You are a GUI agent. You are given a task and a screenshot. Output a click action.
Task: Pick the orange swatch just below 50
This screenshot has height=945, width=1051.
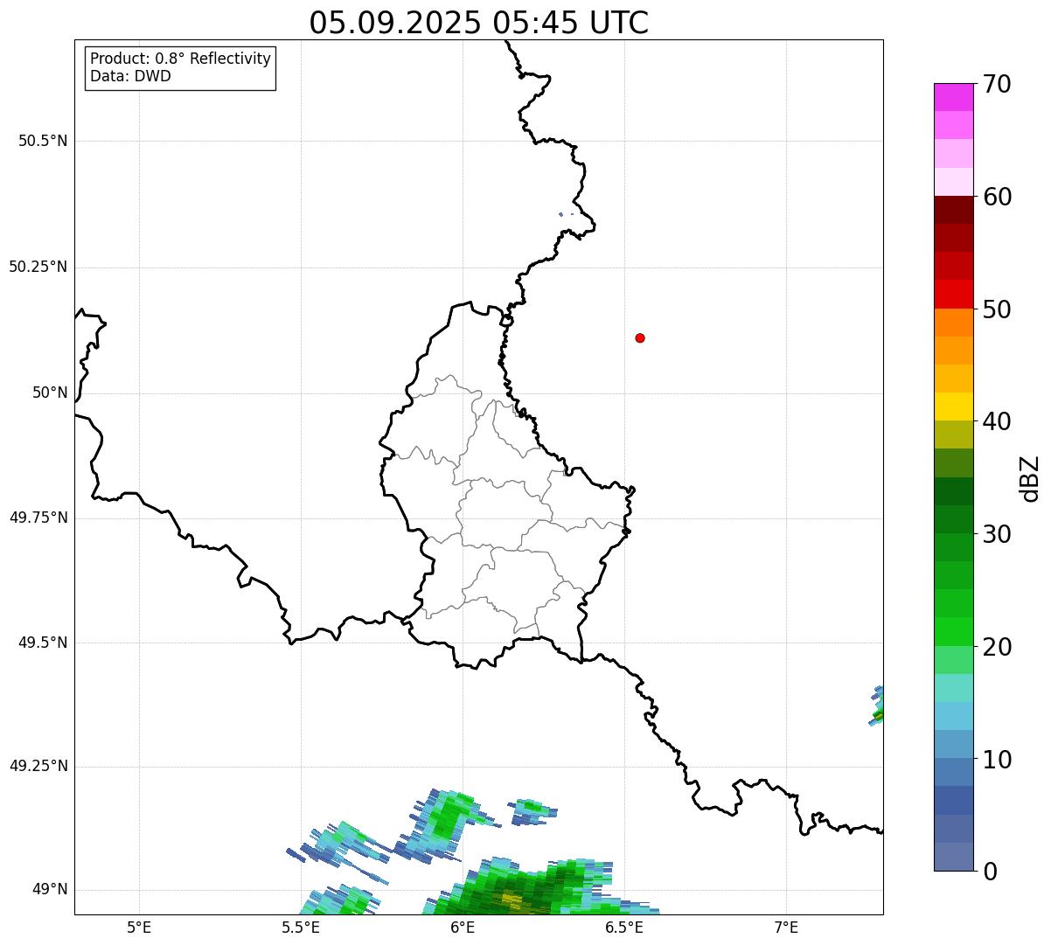click(x=953, y=323)
